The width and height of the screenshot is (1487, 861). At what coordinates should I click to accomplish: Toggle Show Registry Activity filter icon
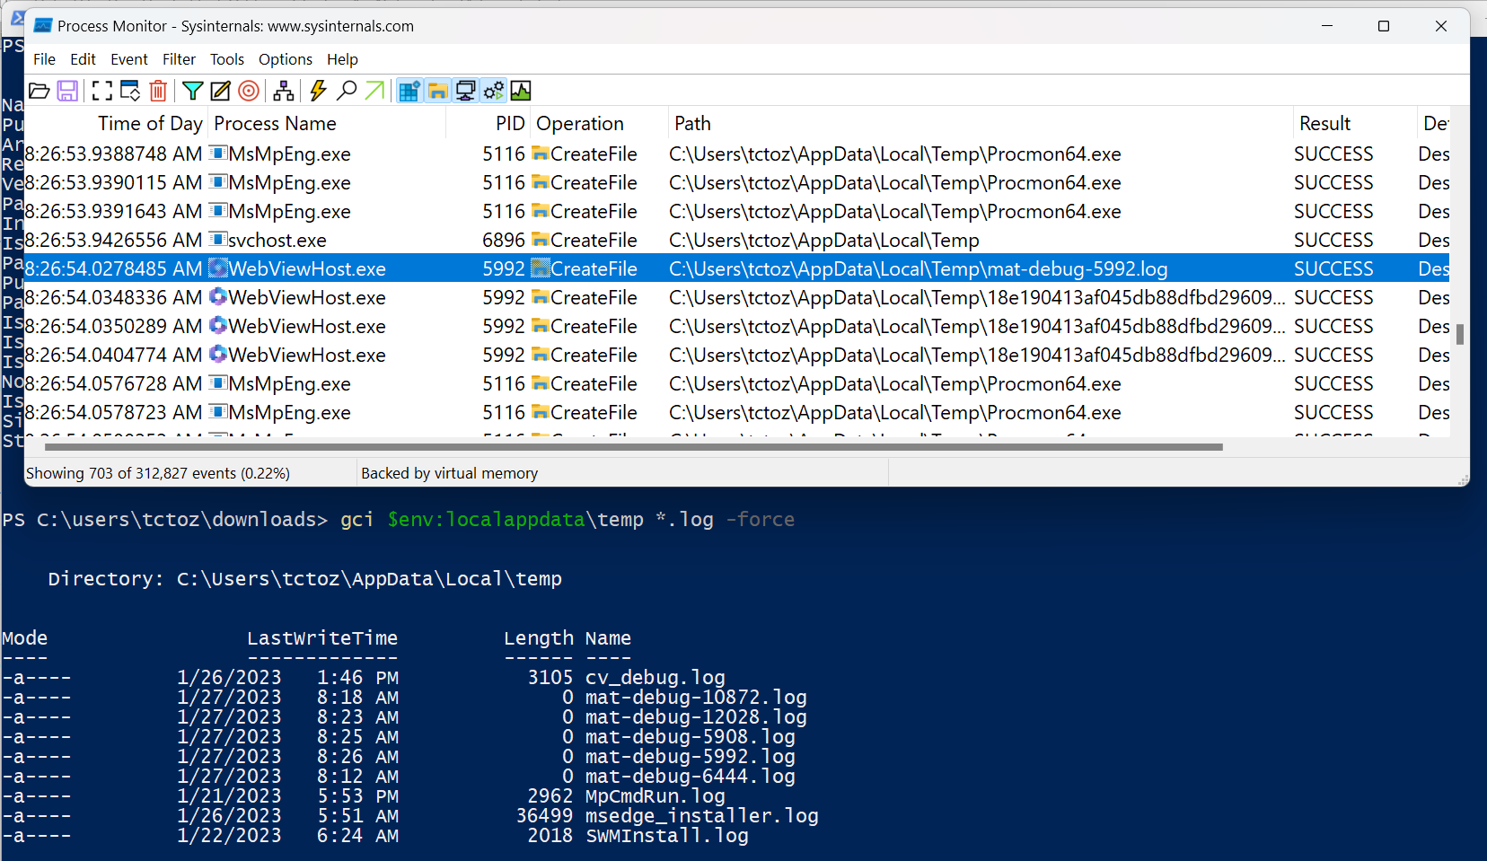pyautogui.click(x=409, y=91)
